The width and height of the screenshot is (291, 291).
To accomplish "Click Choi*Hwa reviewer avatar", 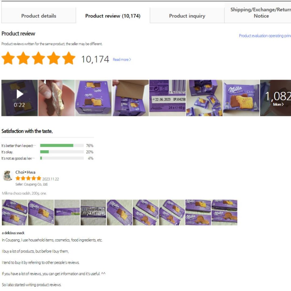I will click(8, 175).
